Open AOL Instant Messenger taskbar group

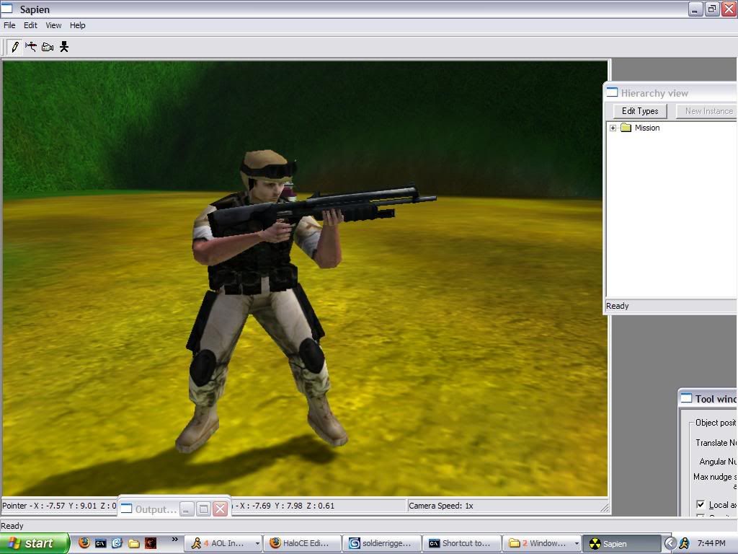tap(222, 543)
